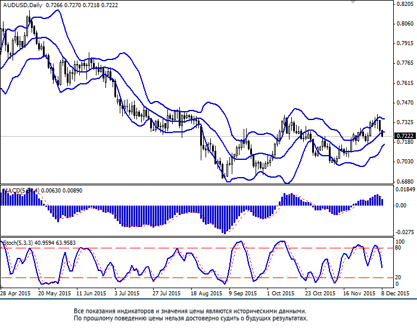Select the MACD(5,34,4) indicator label
Image resolution: width=417 pixels, height=328 pixels.
(x=21, y=191)
